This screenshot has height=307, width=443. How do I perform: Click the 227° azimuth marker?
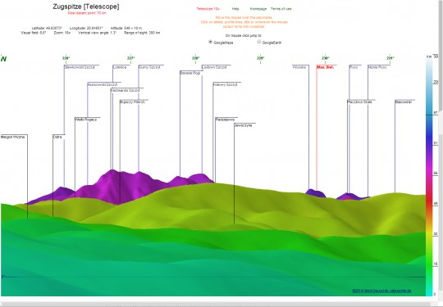point(130,58)
